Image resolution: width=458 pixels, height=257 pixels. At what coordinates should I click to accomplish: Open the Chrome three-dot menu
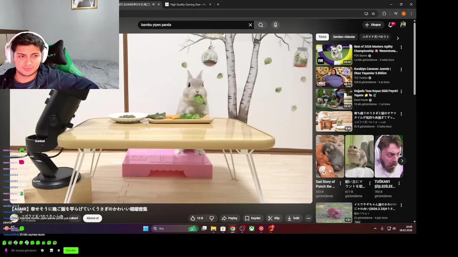coord(411,14)
